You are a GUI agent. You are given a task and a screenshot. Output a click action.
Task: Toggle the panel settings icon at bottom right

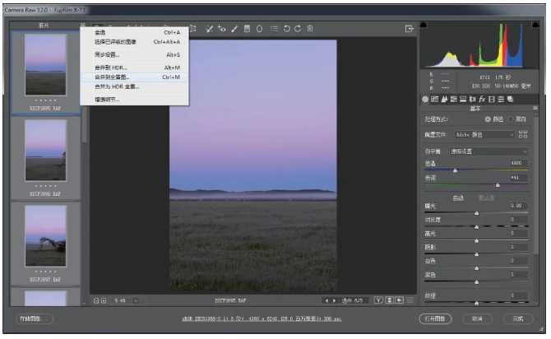point(410,300)
